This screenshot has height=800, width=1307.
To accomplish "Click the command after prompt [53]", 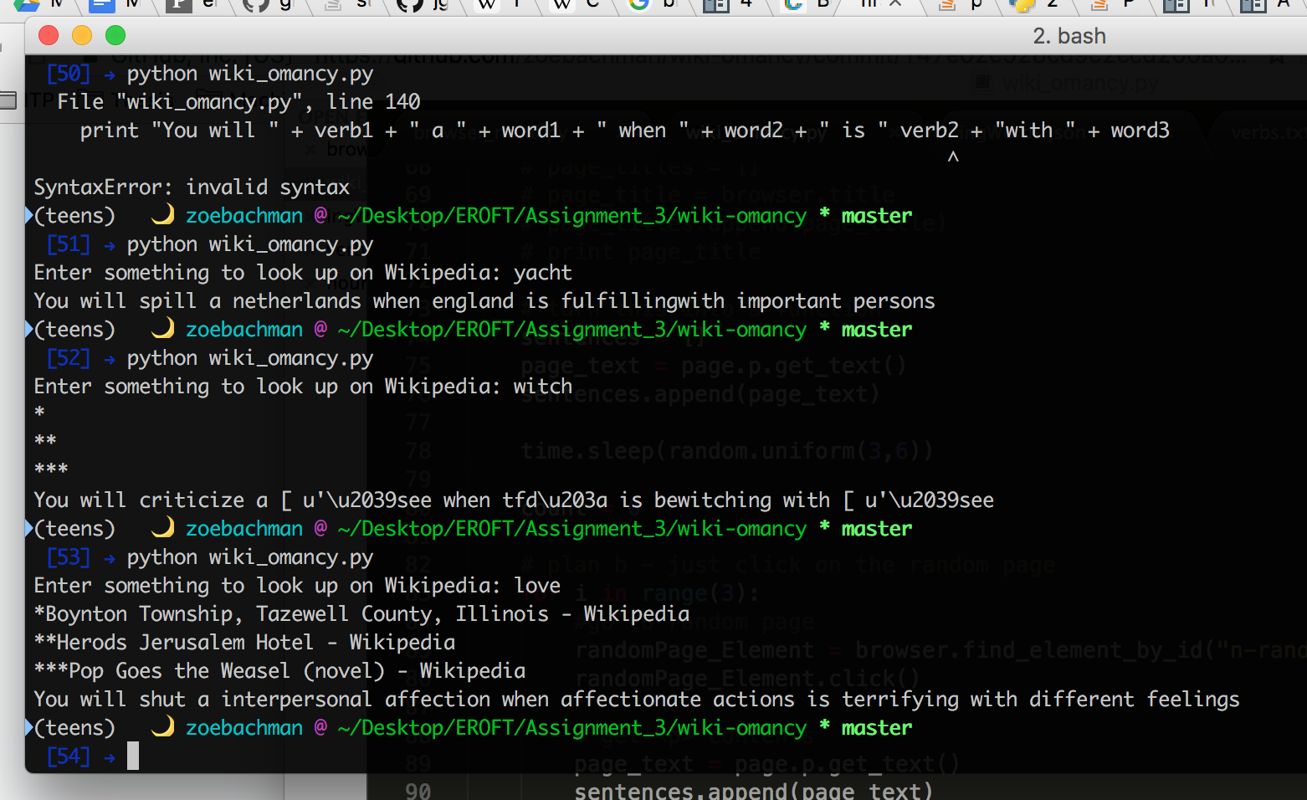I will (x=249, y=557).
